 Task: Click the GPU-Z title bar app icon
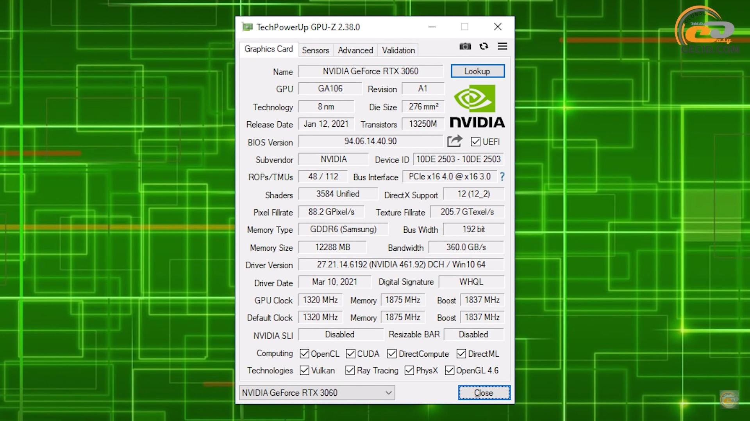click(x=247, y=27)
